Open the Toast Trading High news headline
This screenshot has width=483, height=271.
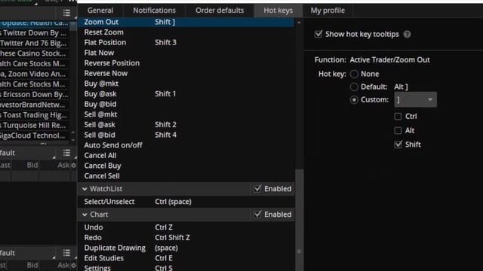(x=34, y=115)
